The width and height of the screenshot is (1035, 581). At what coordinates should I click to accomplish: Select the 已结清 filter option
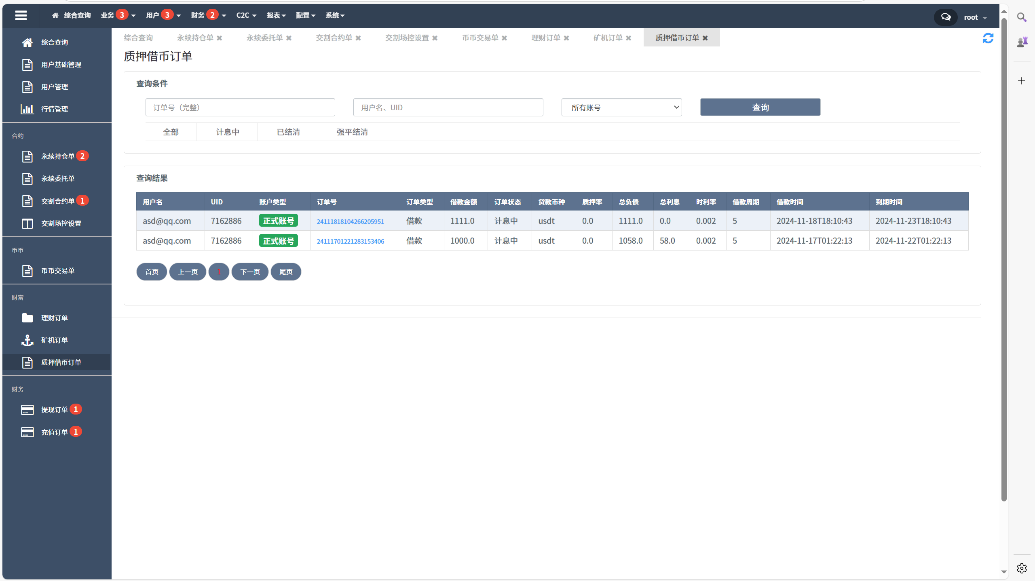(x=287, y=132)
